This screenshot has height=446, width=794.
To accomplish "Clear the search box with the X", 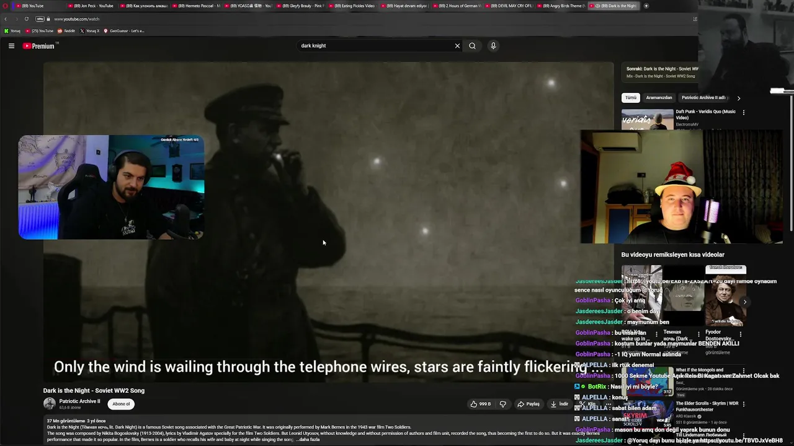I will (457, 46).
